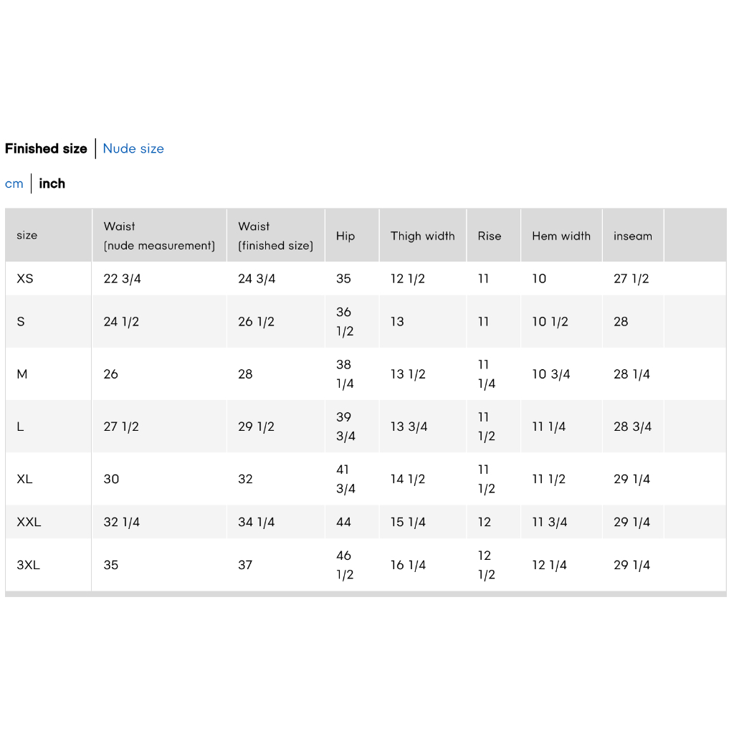
Task: Select the M size row label
Action: 22,374
